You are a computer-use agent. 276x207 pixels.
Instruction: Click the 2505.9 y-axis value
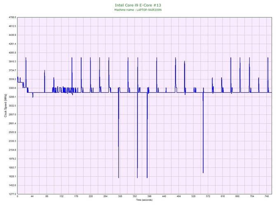tap(12, 132)
